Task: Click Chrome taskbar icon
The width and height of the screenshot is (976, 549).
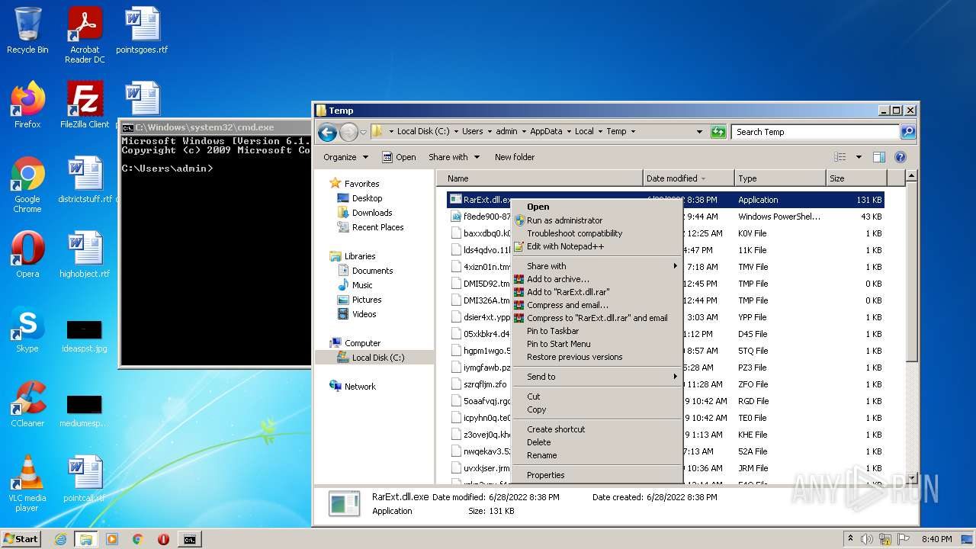Action: click(138, 539)
